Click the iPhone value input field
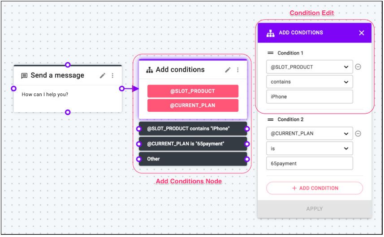 [310, 97]
